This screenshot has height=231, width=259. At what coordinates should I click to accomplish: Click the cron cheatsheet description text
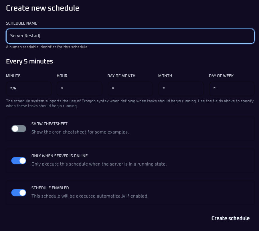pos(80,132)
